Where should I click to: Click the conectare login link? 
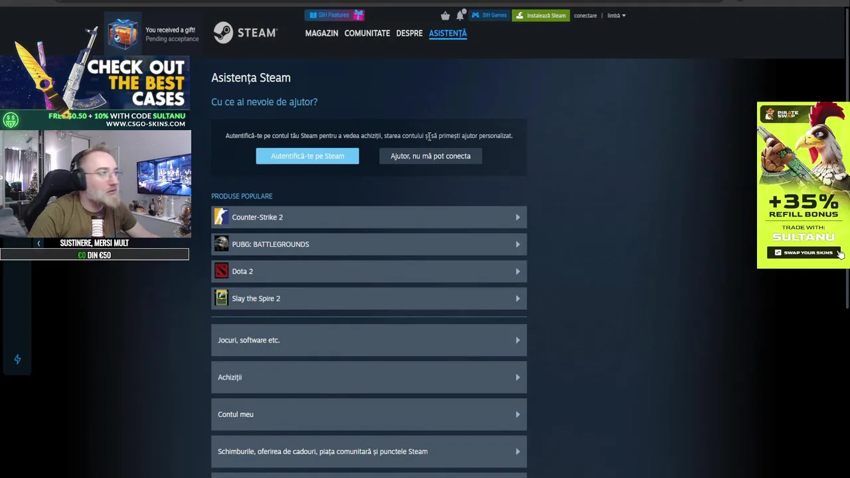pyautogui.click(x=585, y=15)
